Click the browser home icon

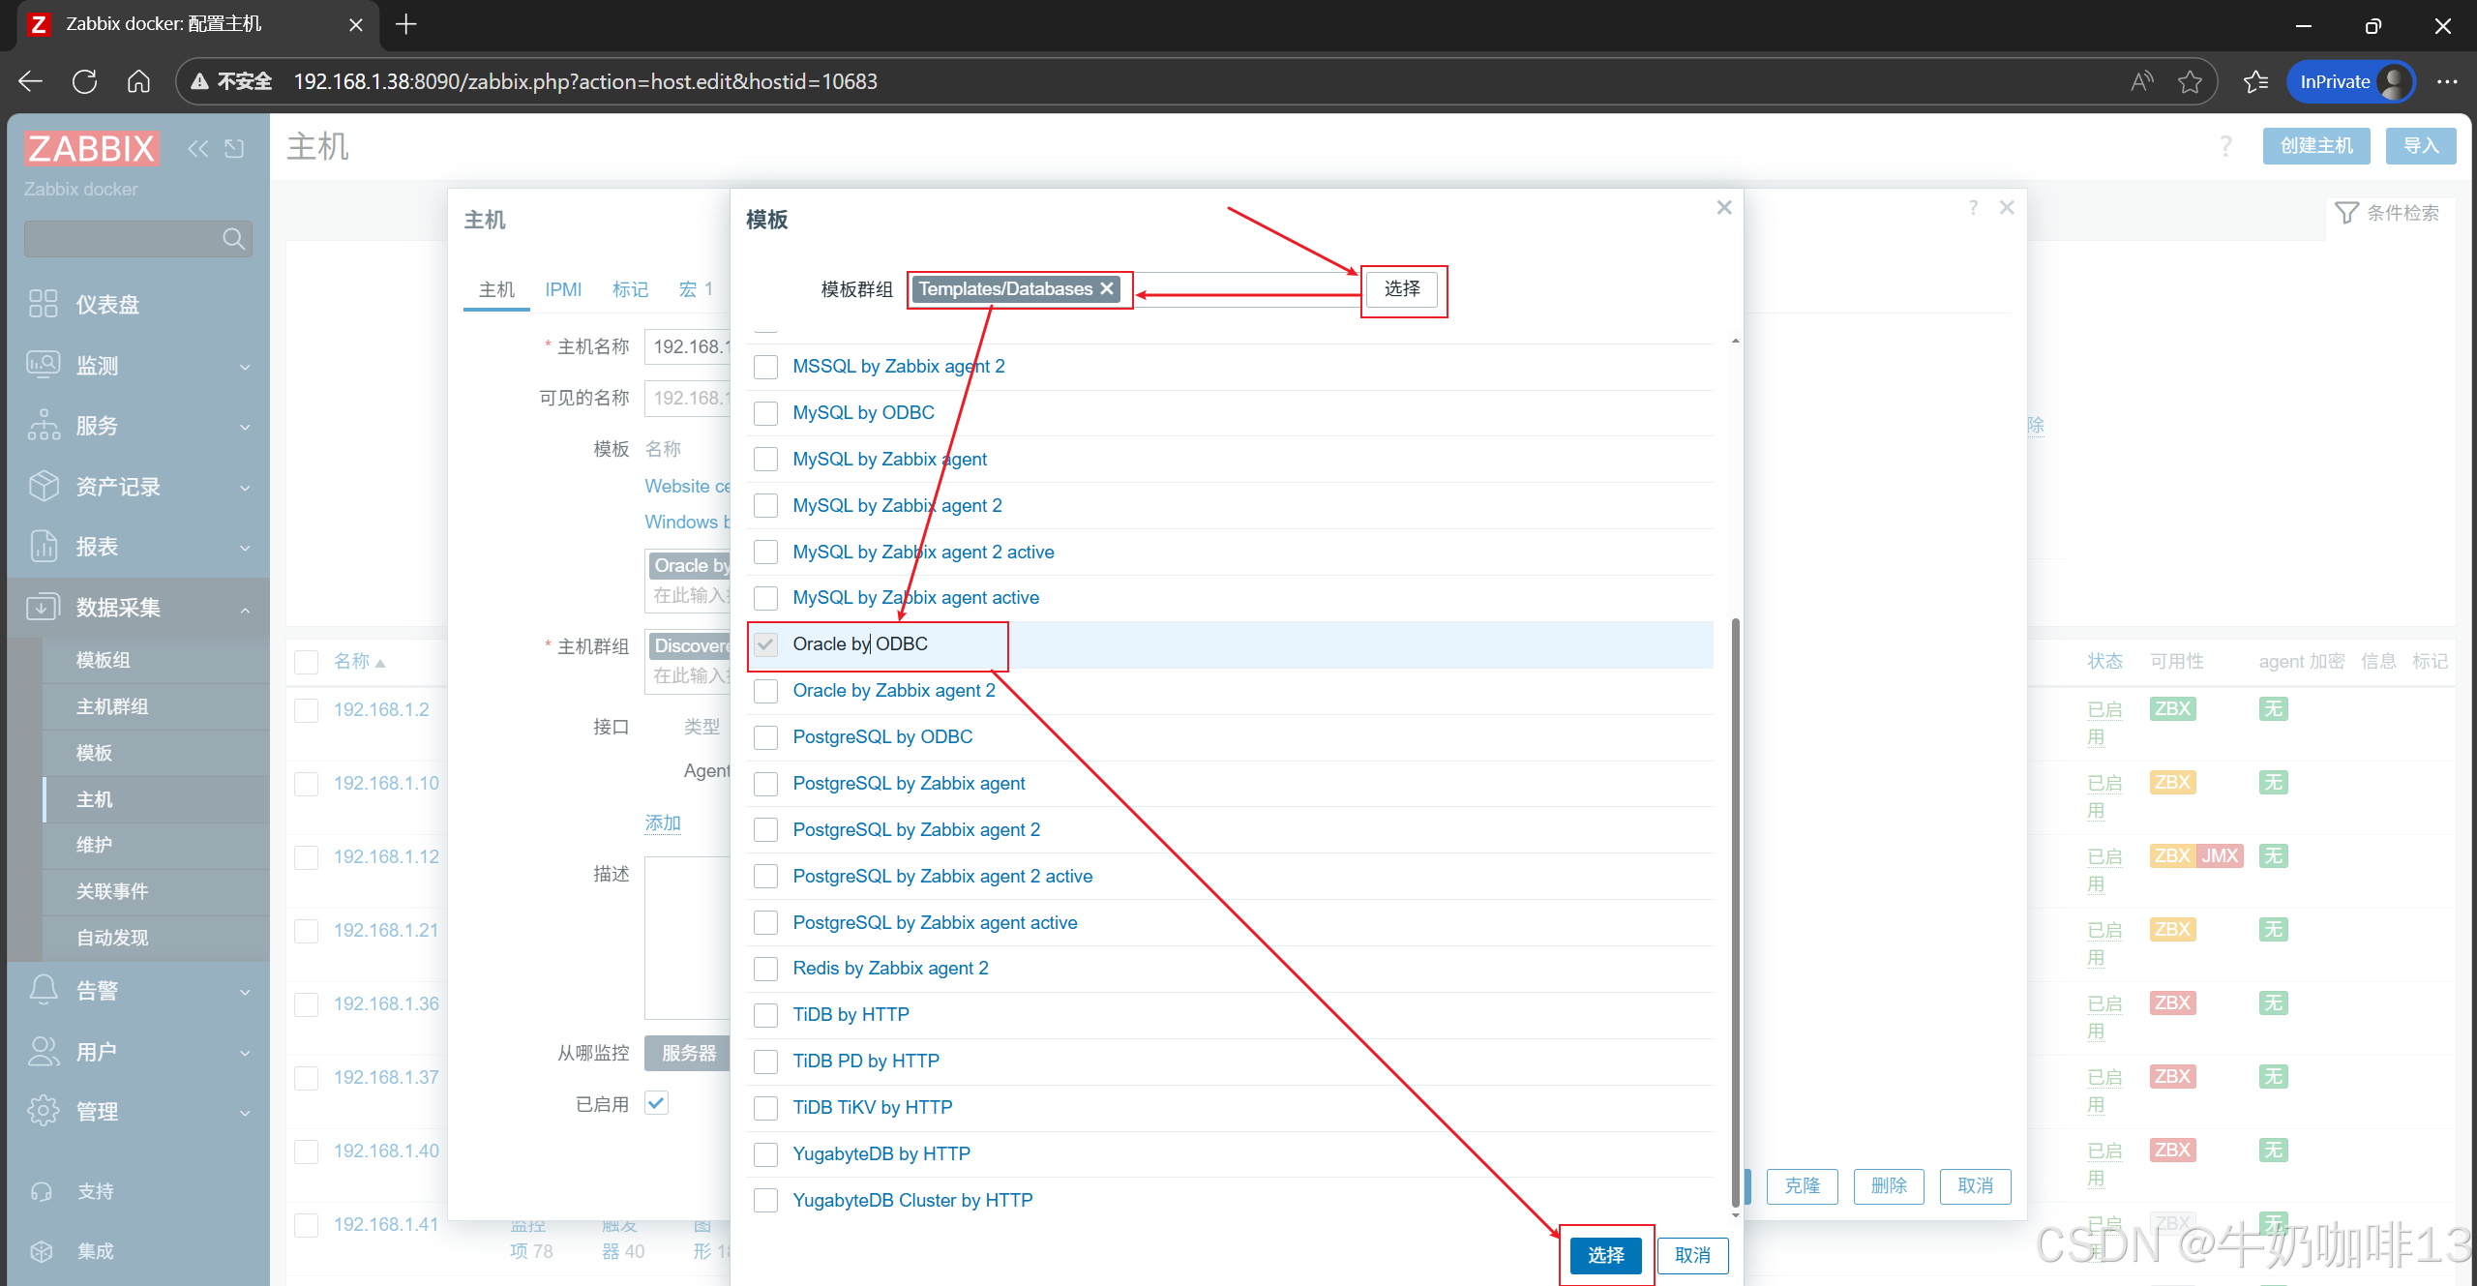point(138,81)
